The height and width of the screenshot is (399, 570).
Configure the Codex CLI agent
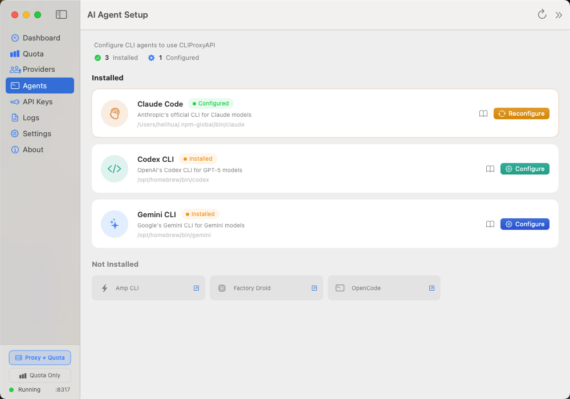pos(524,169)
